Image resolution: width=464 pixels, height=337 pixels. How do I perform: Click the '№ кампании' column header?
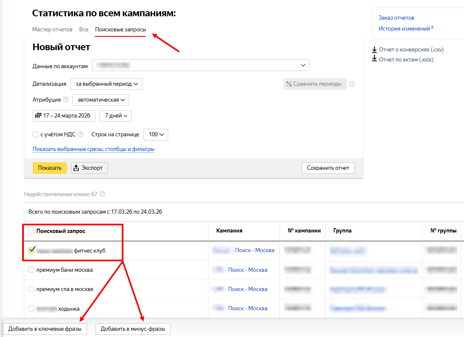[x=304, y=231]
